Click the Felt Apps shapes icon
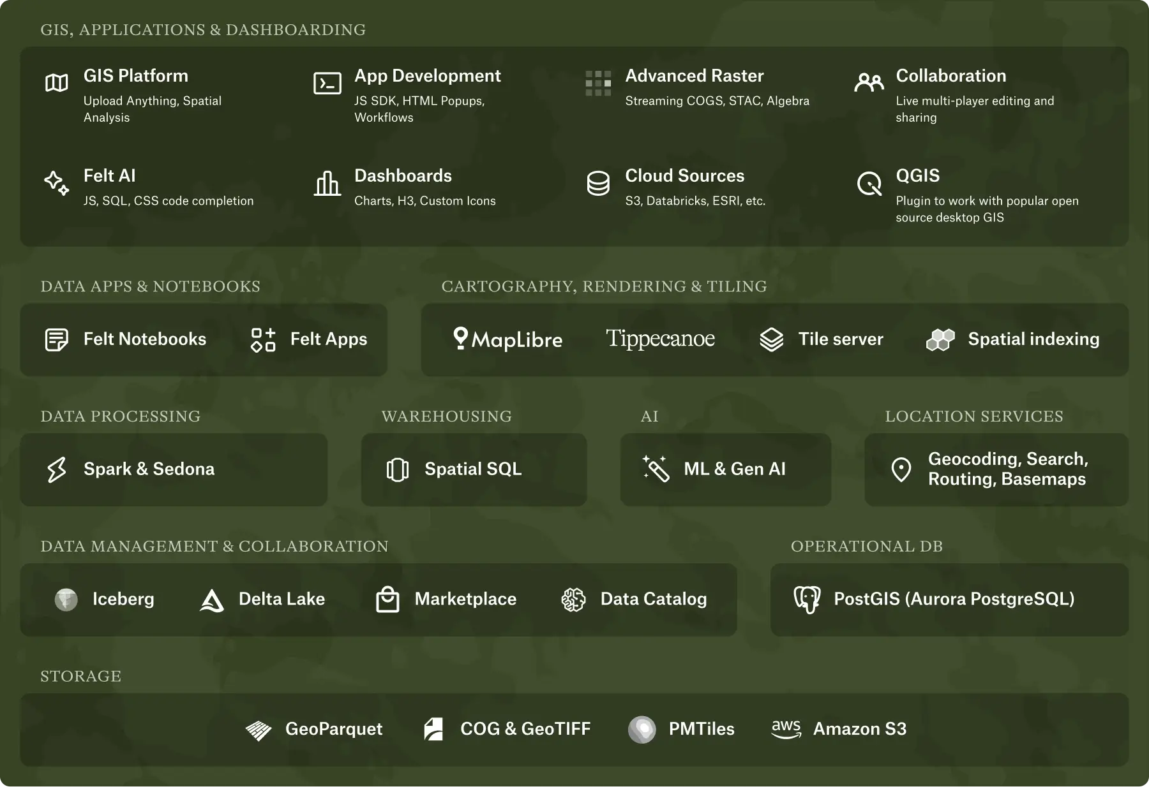The height and width of the screenshot is (787, 1149). pyautogui.click(x=263, y=340)
